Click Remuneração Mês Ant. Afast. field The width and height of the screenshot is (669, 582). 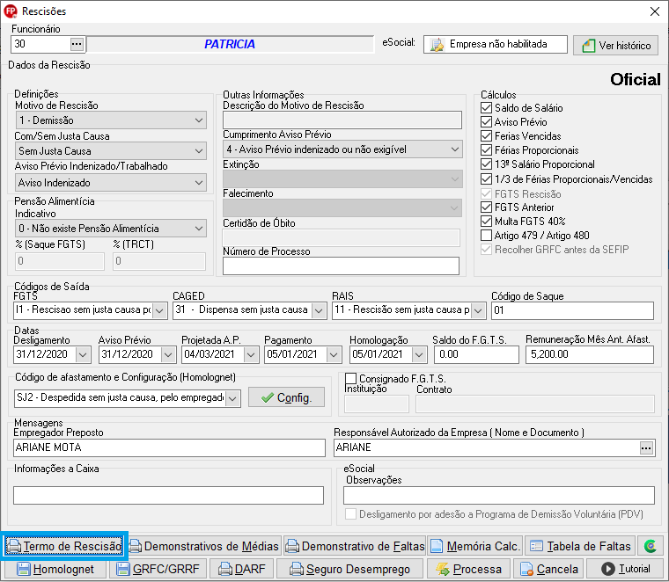click(590, 354)
